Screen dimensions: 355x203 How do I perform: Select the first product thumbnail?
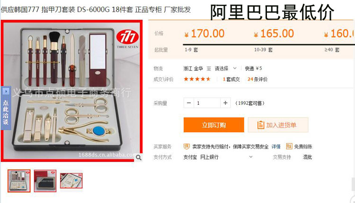(19, 181)
